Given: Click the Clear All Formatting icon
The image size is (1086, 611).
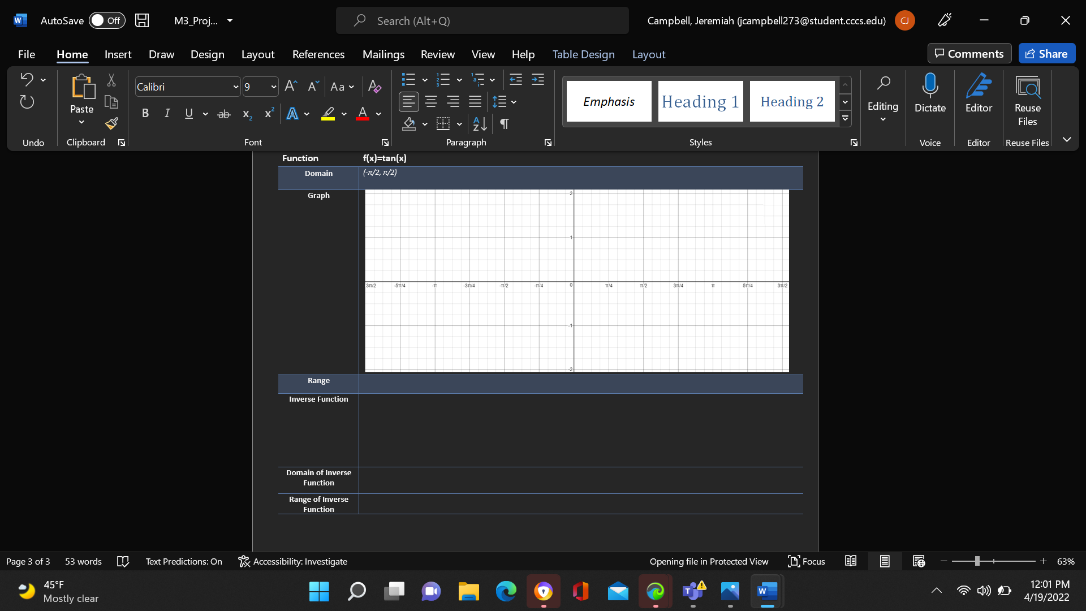Looking at the screenshot, I should pyautogui.click(x=374, y=87).
